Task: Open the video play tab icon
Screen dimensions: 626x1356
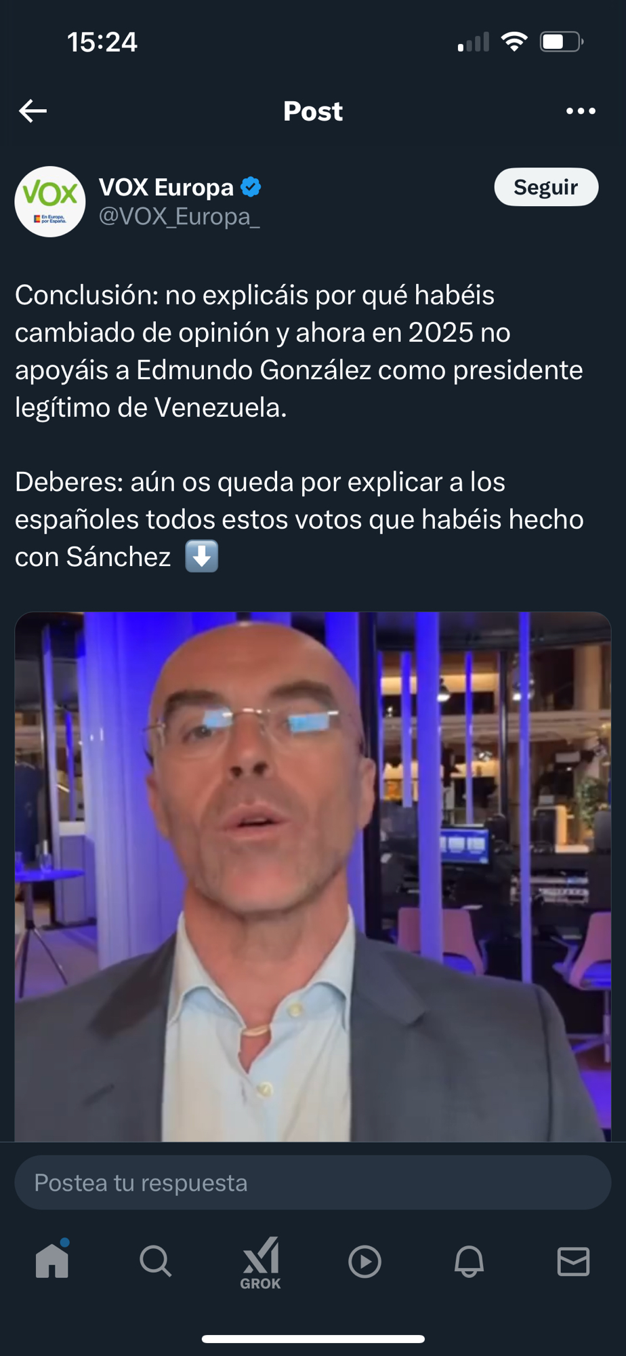Action: click(364, 1261)
